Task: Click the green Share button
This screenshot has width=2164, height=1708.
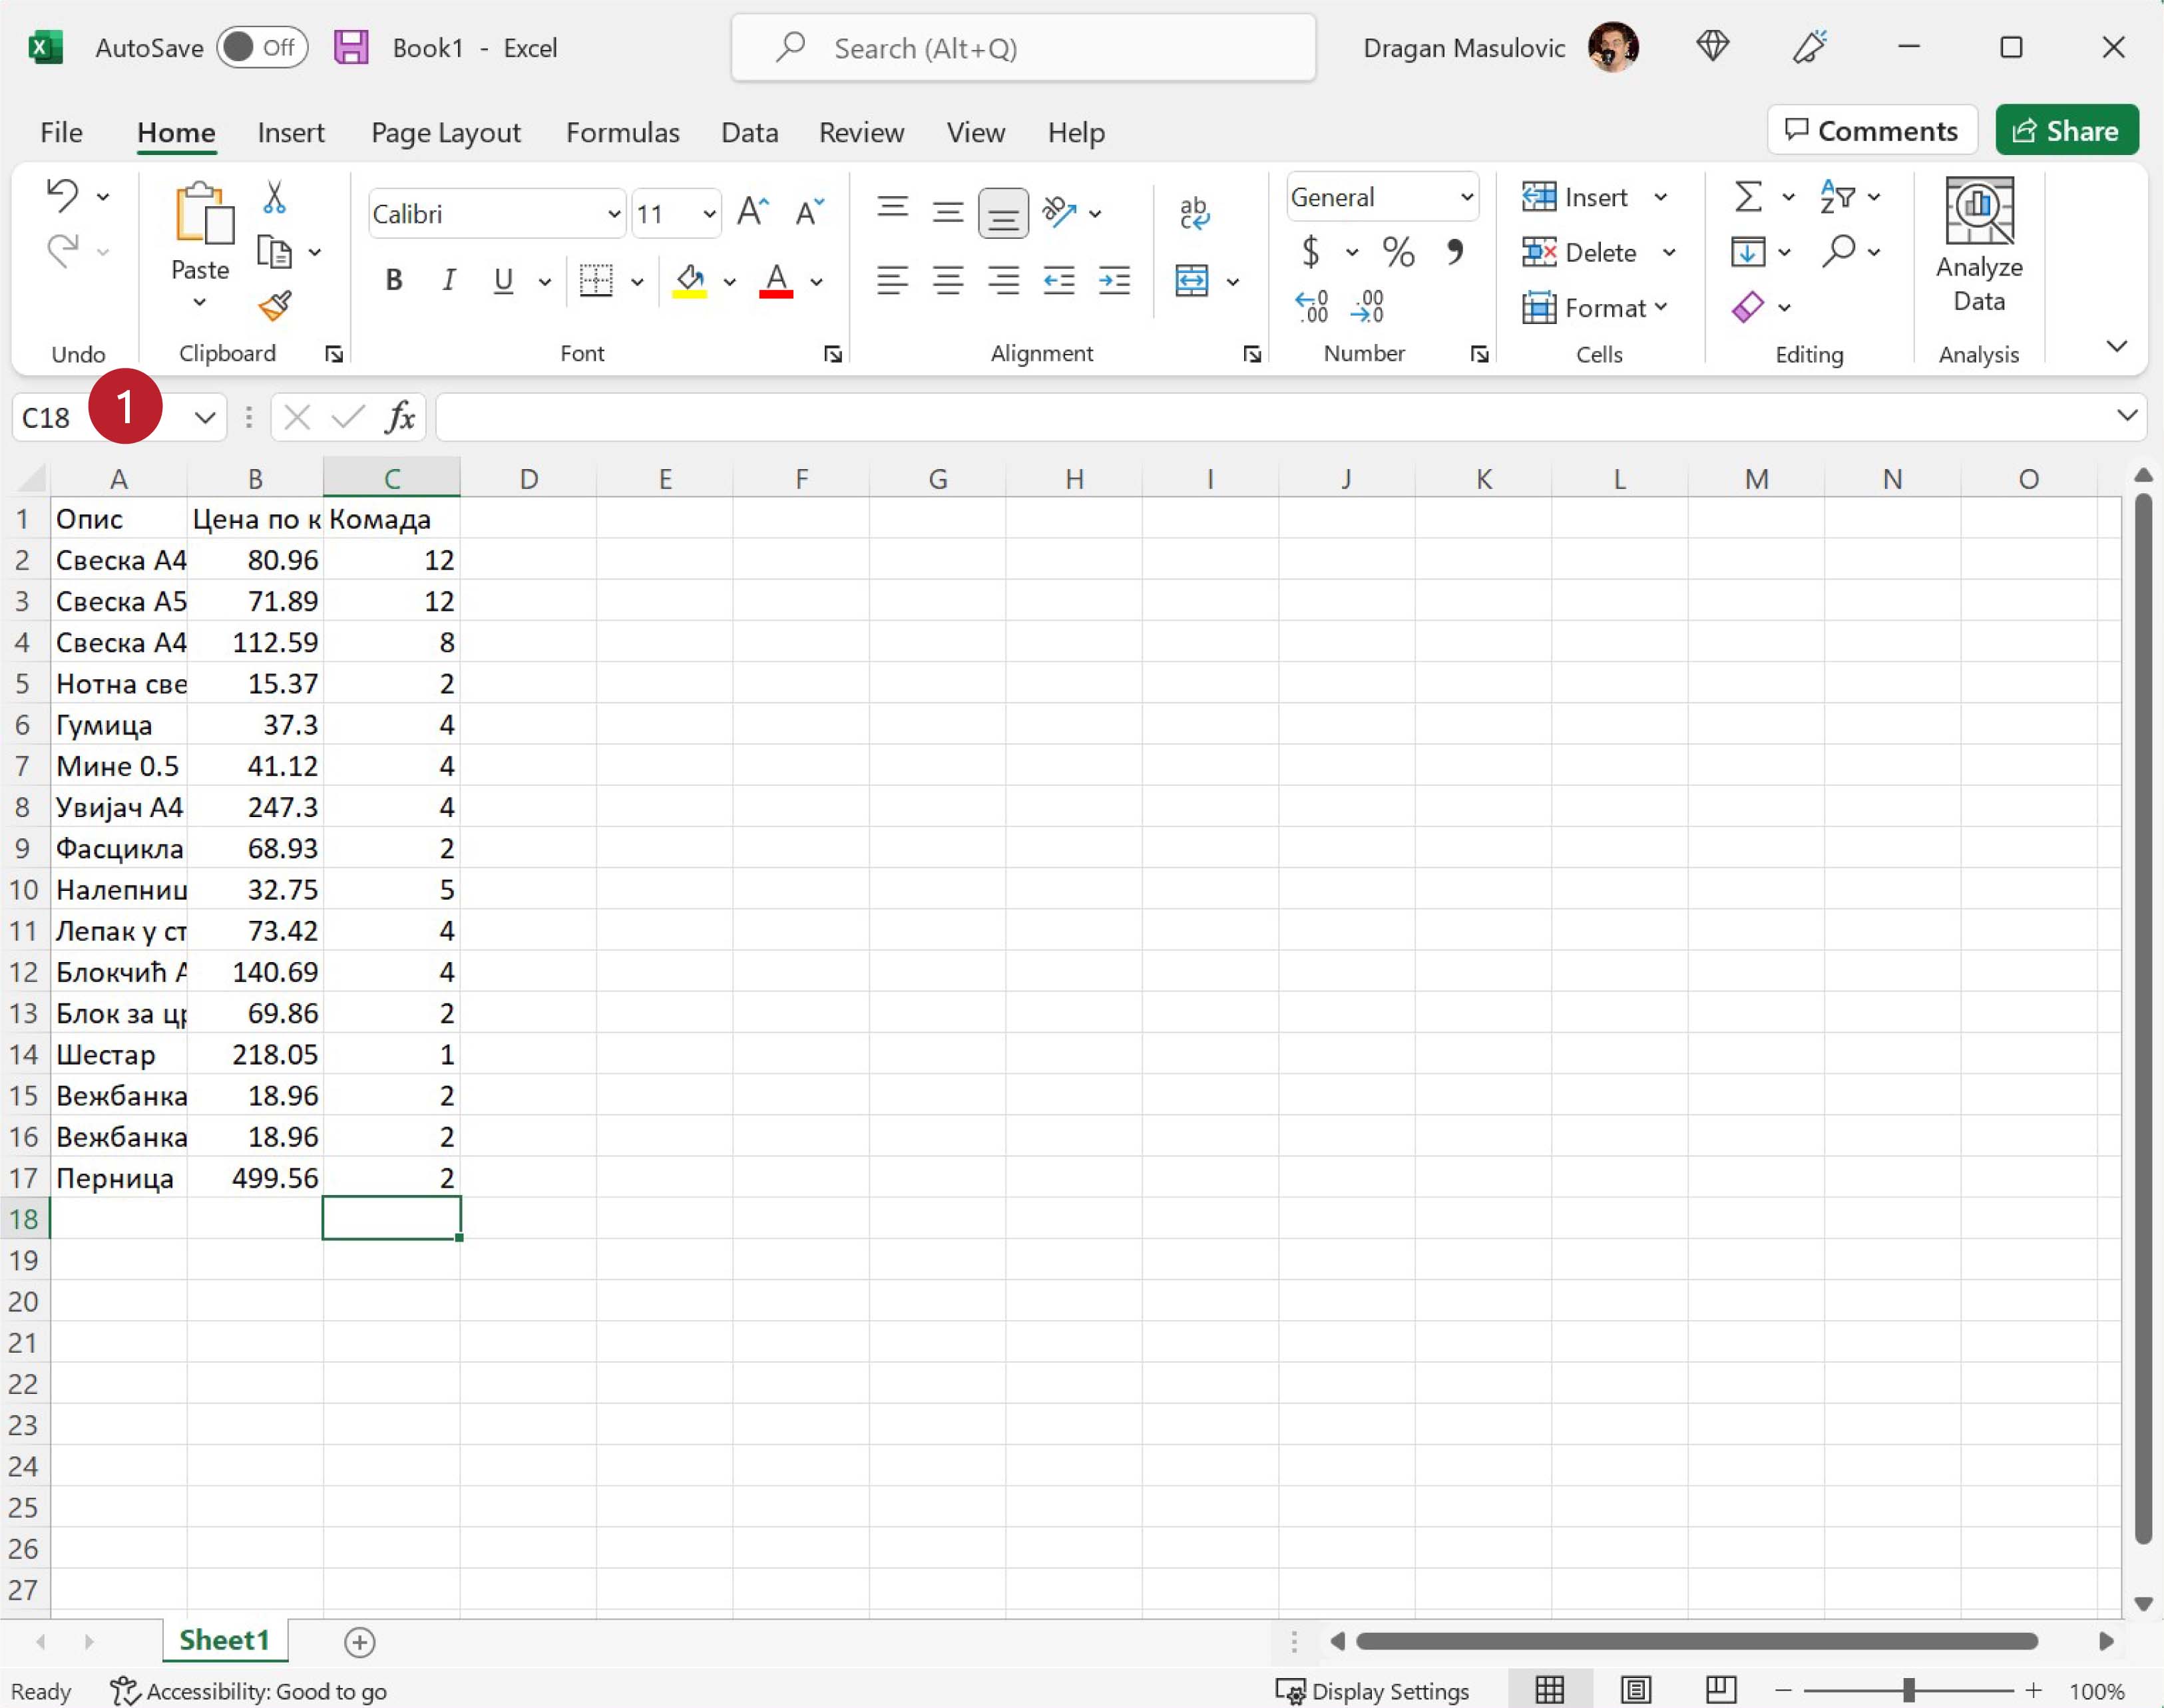Action: pyautogui.click(x=2066, y=131)
